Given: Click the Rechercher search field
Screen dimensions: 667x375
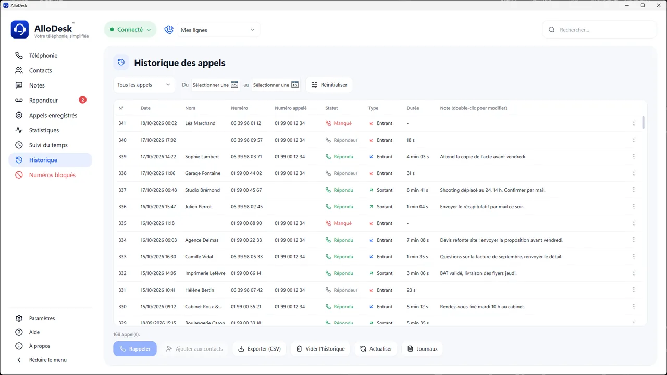Looking at the screenshot, I should pos(599,30).
